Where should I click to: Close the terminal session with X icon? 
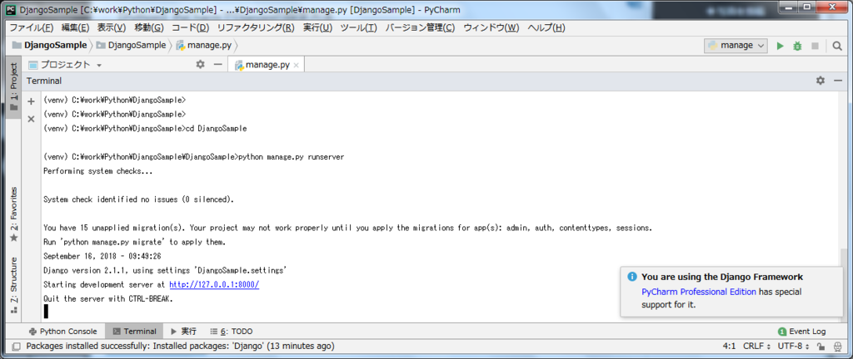pyautogui.click(x=31, y=119)
